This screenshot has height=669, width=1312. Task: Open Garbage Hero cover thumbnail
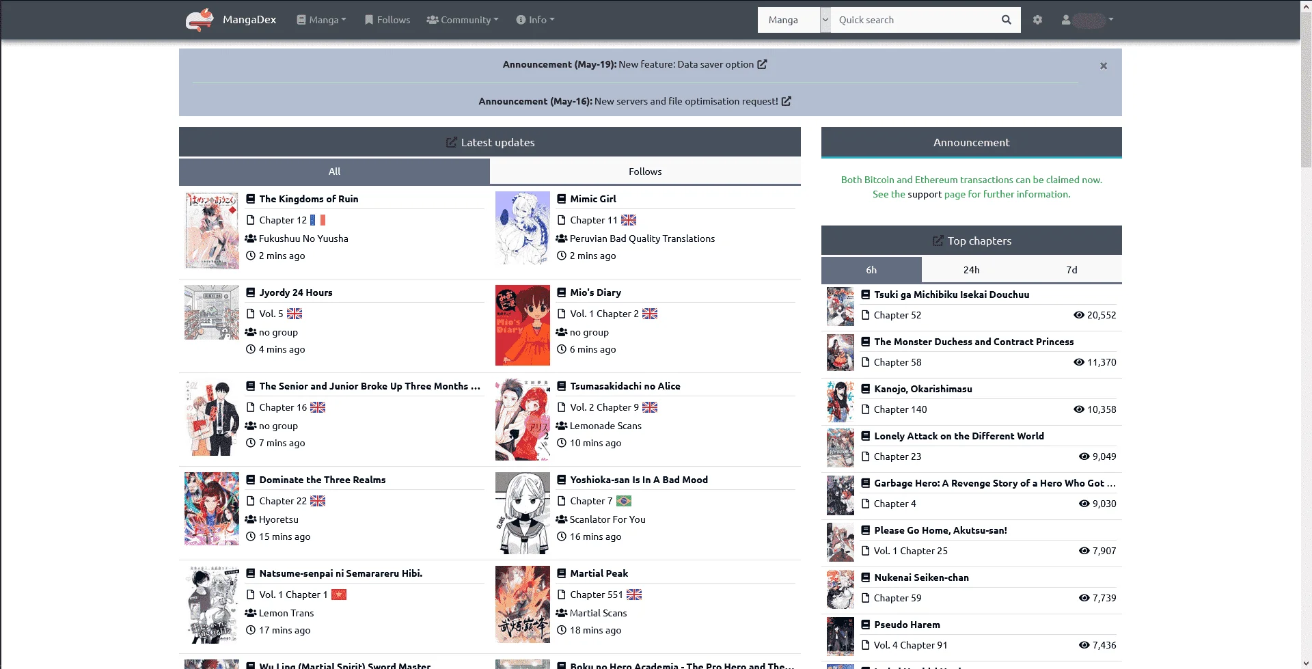click(840, 495)
